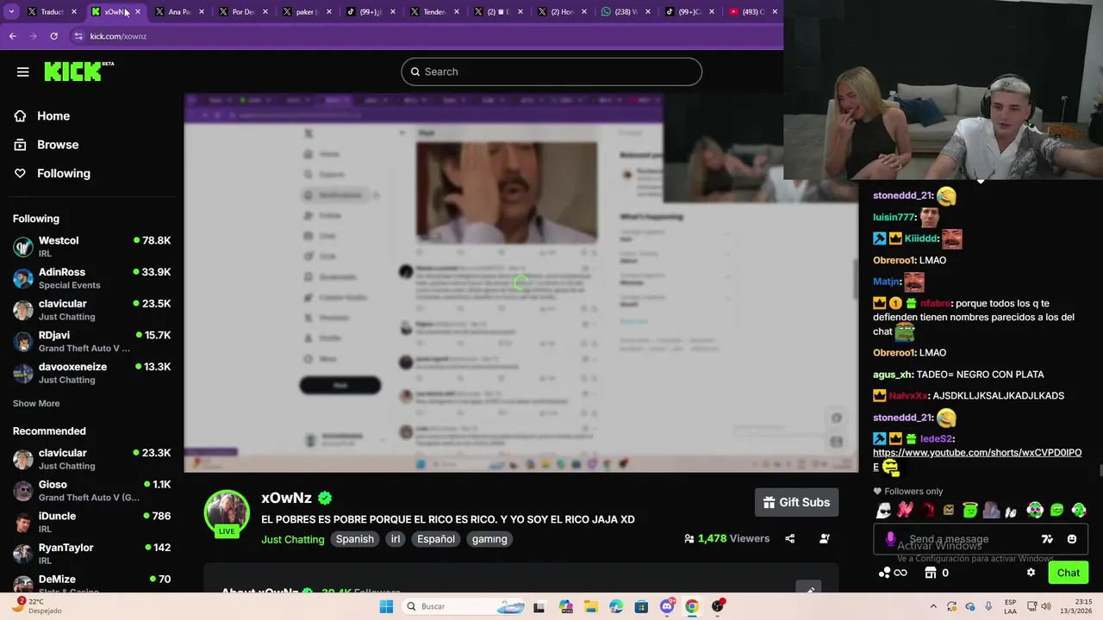Open the channel points infinity icon
This screenshot has height=620, width=1103.
pyautogui.click(x=893, y=573)
